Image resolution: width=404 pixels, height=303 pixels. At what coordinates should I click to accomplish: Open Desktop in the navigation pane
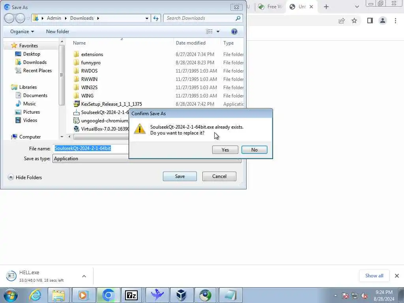pyautogui.click(x=32, y=54)
